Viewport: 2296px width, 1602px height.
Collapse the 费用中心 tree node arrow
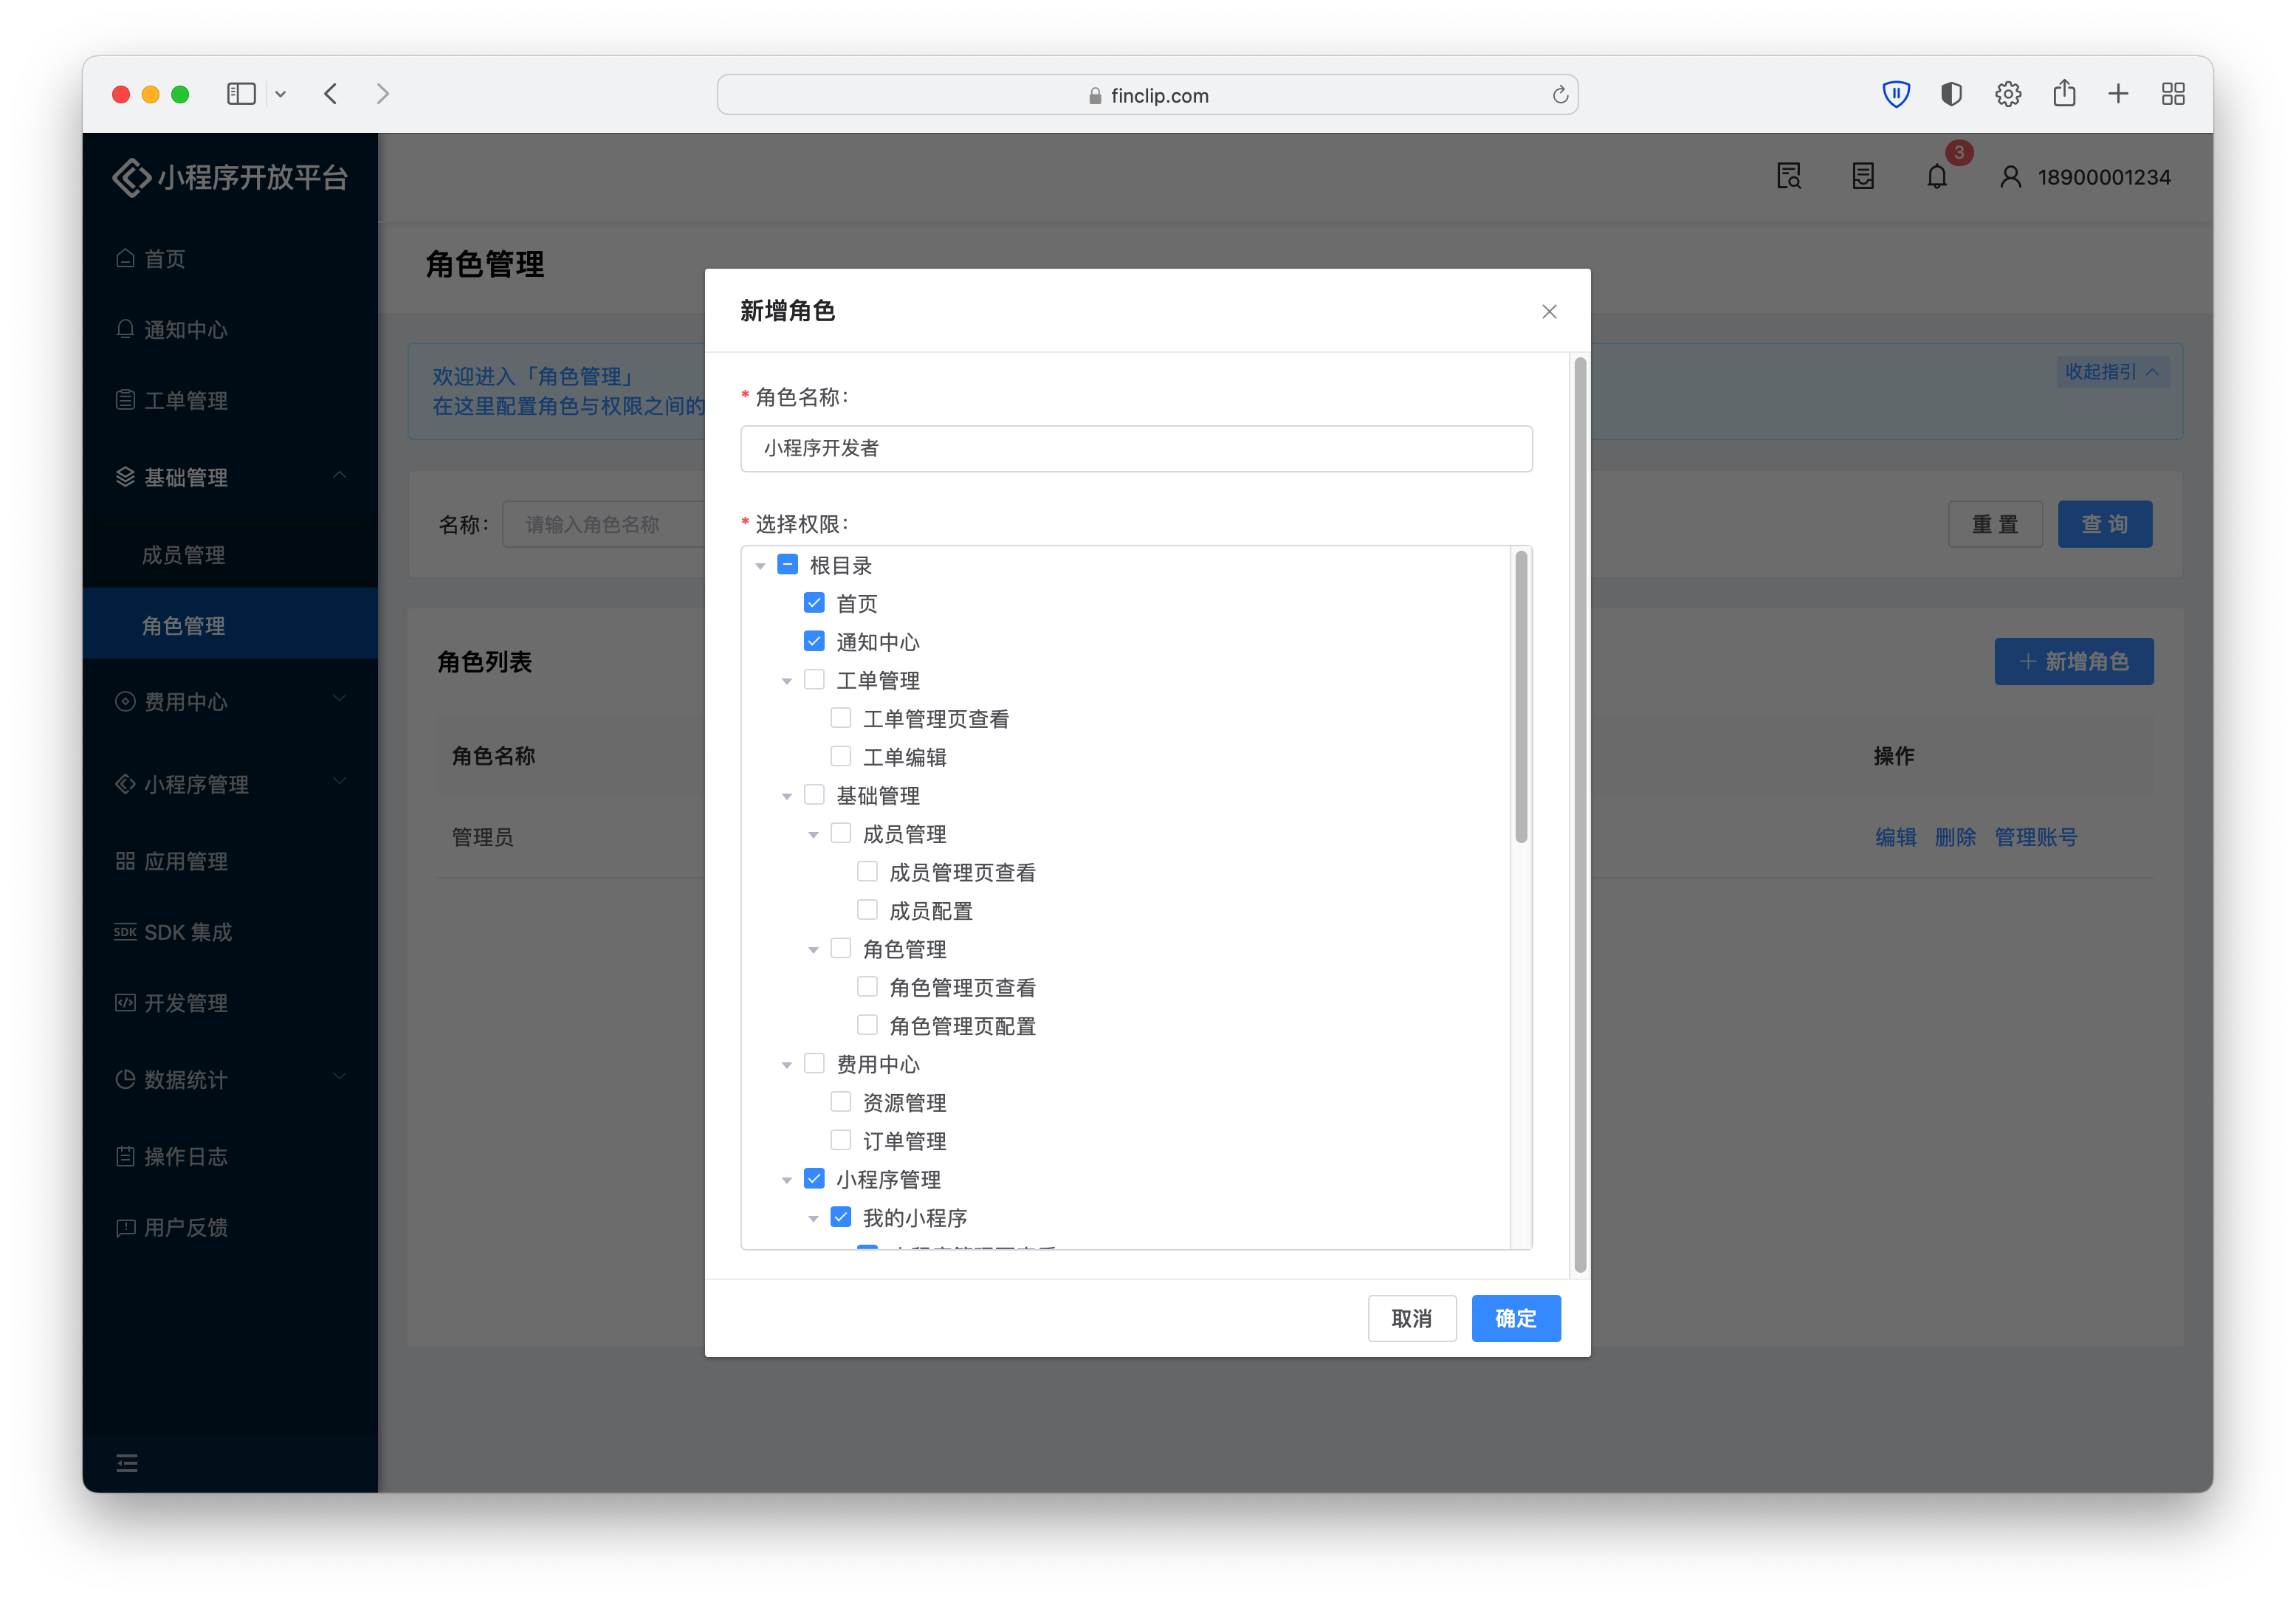coord(787,1066)
